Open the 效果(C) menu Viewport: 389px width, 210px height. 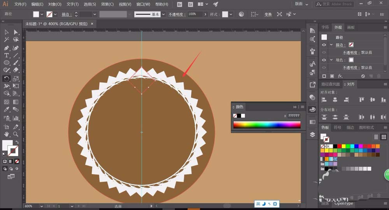[107, 4]
